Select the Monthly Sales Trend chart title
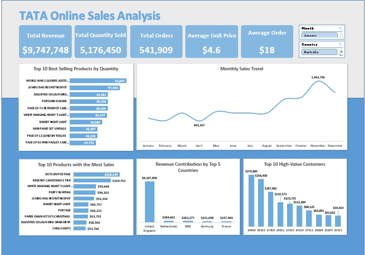 pyautogui.click(x=241, y=69)
